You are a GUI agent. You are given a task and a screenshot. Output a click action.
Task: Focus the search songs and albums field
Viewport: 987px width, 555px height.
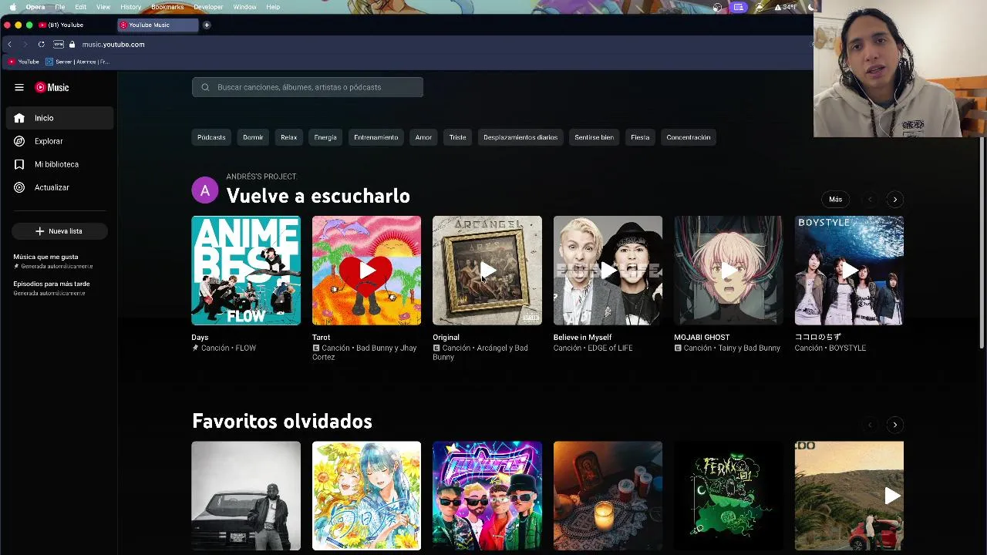[308, 87]
